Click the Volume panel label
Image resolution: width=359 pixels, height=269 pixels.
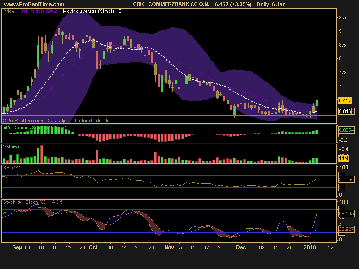[11, 147]
